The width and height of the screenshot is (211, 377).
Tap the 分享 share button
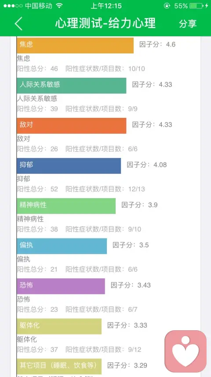click(x=188, y=23)
